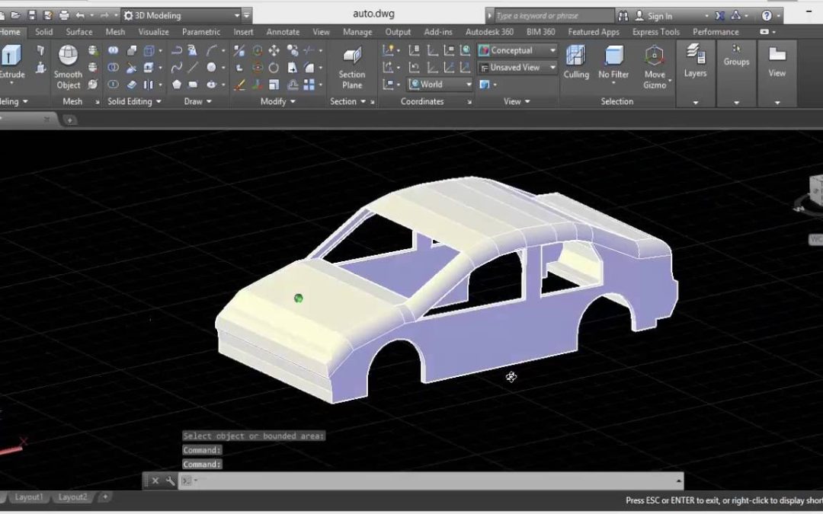Activate the Move tool in Modify

274,50
